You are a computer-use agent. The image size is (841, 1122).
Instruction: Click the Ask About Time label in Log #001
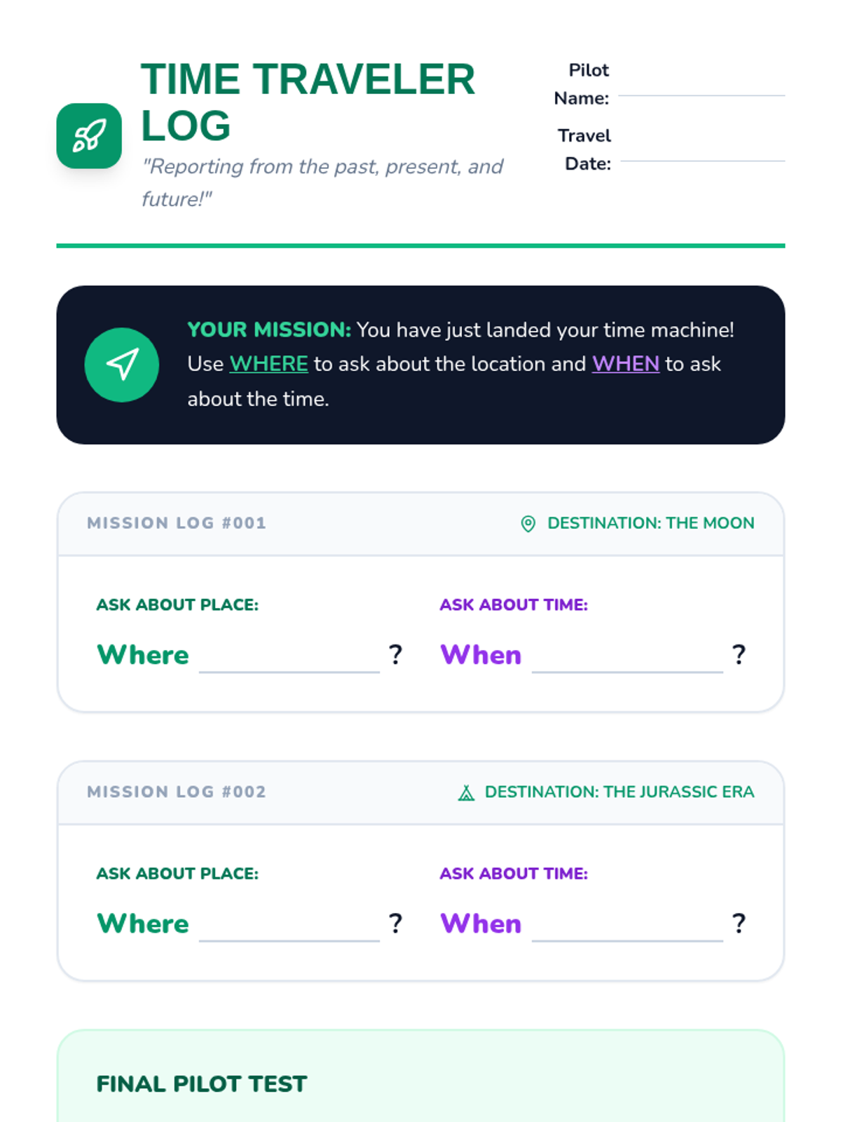[514, 604]
